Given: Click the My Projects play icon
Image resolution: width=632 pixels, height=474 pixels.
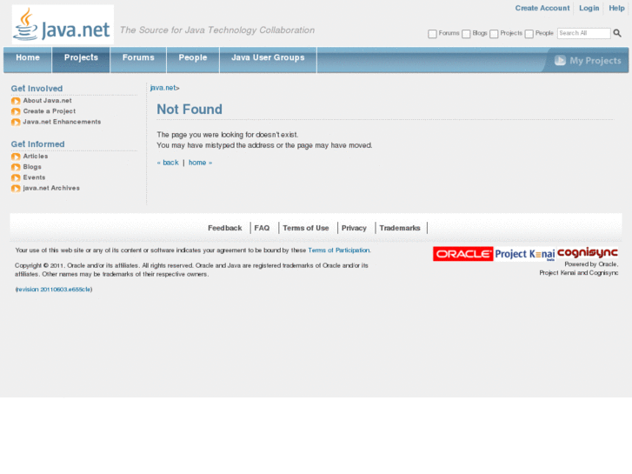Looking at the screenshot, I should pyautogui.click(x=560, y=61).
